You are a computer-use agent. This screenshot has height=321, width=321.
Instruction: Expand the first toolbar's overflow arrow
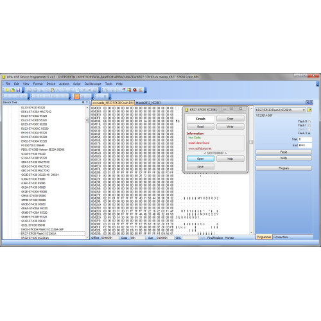(x=23, y=92)
